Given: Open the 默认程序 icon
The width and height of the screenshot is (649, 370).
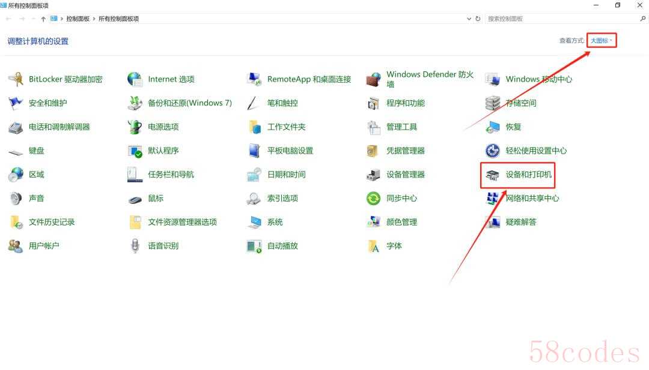Looking at the screenshot, I should click(135, 151).
